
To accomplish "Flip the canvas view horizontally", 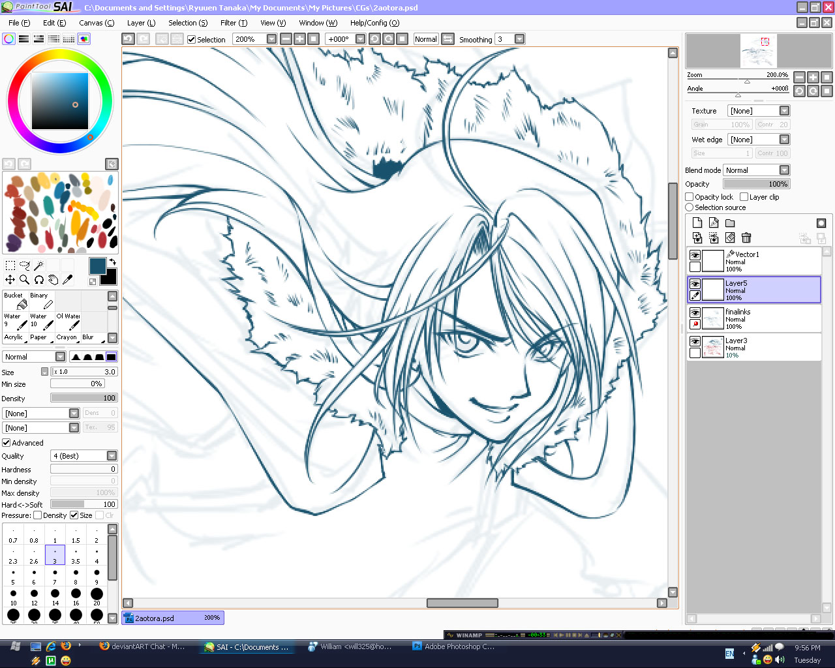I will coord(448,39).
